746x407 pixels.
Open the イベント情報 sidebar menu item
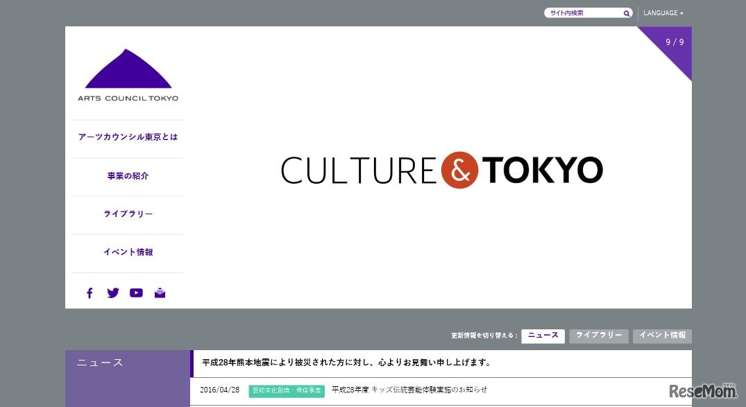click(x=128, y=252)
